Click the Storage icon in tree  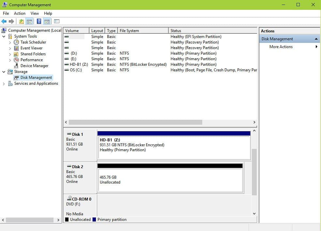(10, 72)
